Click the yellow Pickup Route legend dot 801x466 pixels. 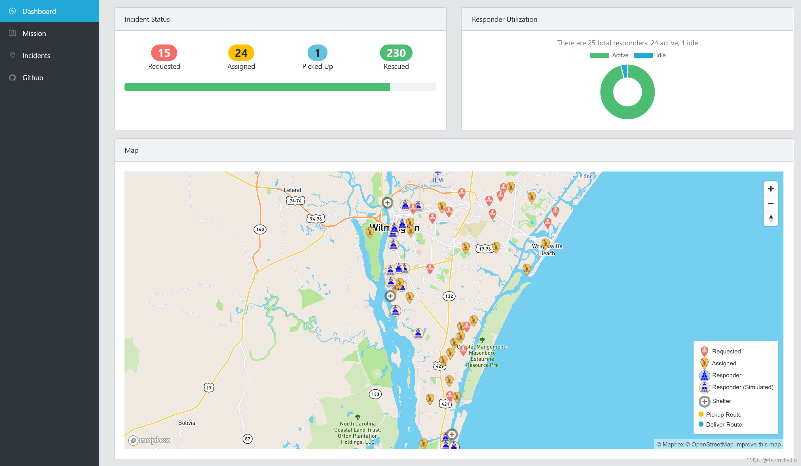[701, 414]
